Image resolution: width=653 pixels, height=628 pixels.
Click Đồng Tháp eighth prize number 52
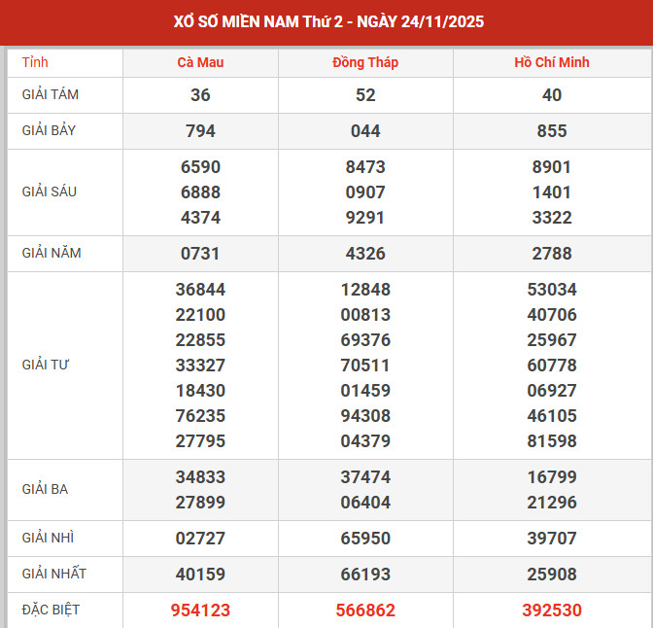click(x=365, y=95)
